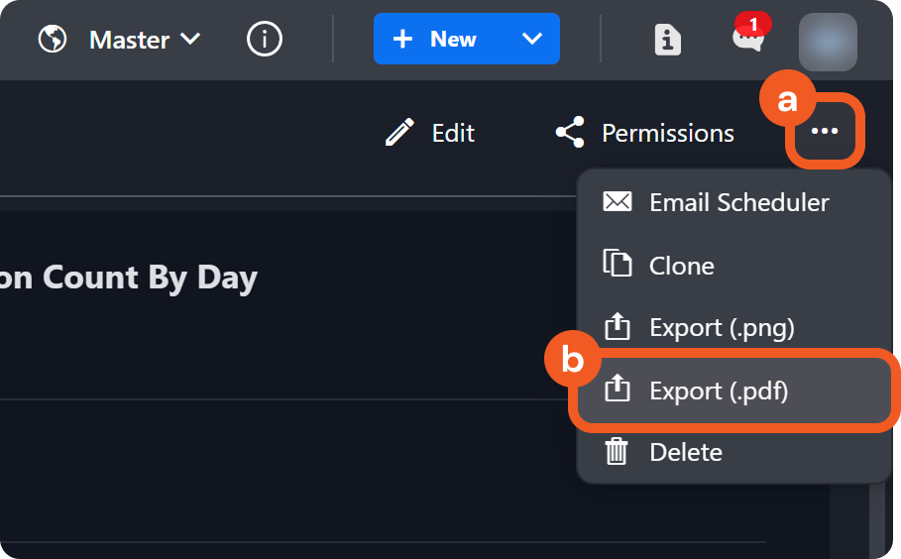This screenshot has height=559, width=901.
Task: Choose Clone in the options menu
Action: (681, 266)
